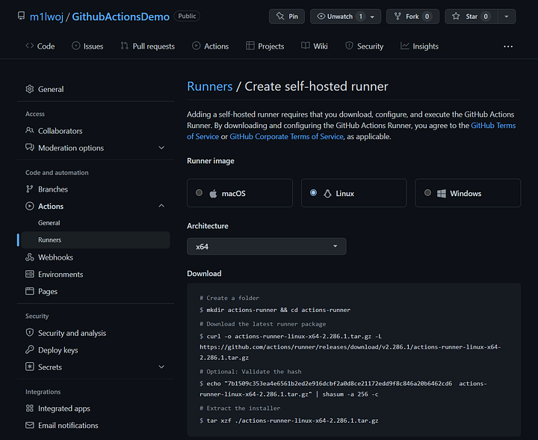Open the x64 Architecture dropdown
Image resolution: width=538 pixels, height=440 pixels.
267,247
